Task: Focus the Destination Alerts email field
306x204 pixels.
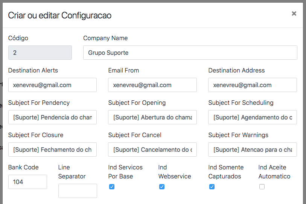Action: point(52,85)
